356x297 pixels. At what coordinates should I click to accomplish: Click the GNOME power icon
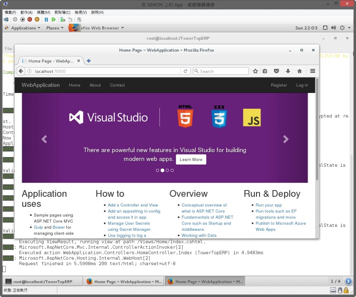[x=342, y=28]
